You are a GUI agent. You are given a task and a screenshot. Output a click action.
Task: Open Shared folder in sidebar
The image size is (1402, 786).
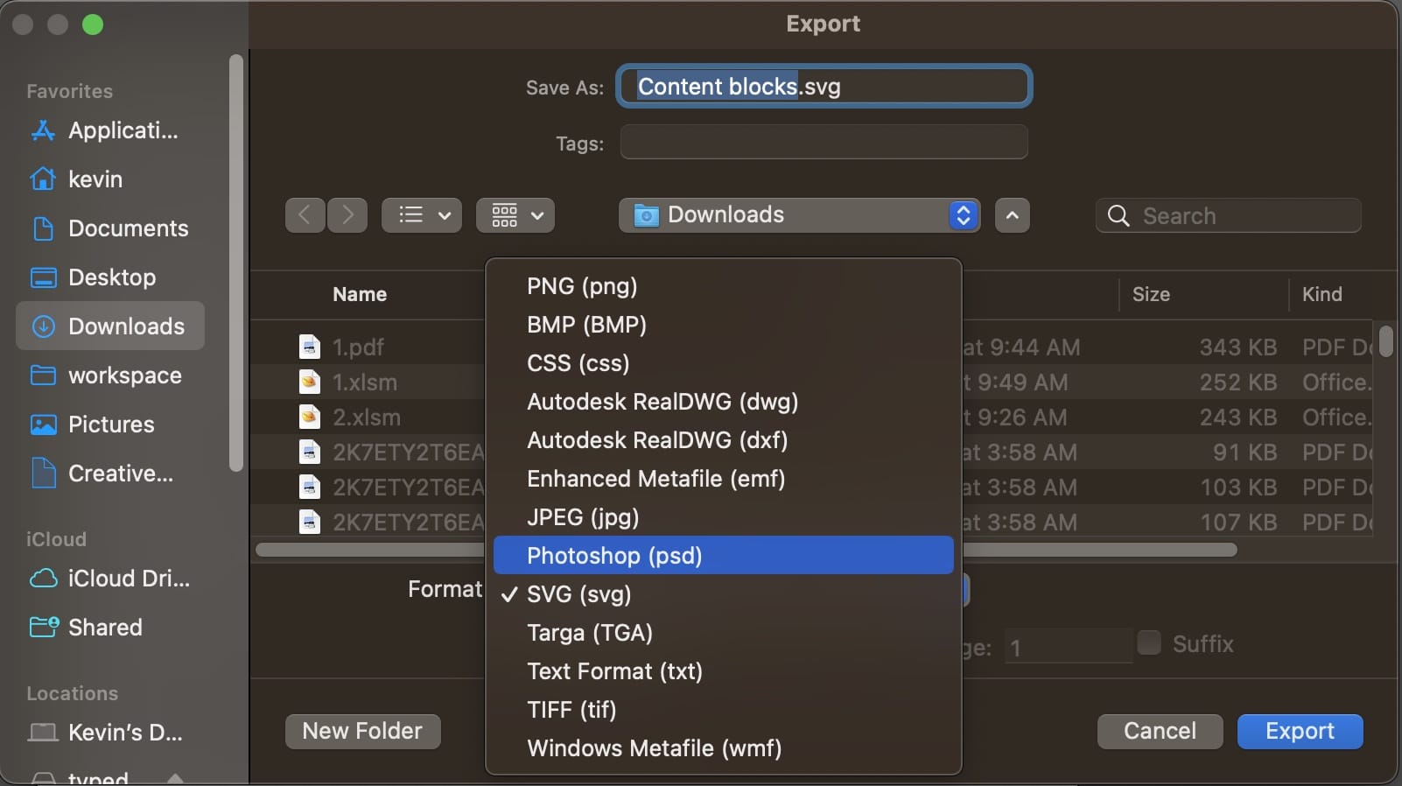coord(110,628)
